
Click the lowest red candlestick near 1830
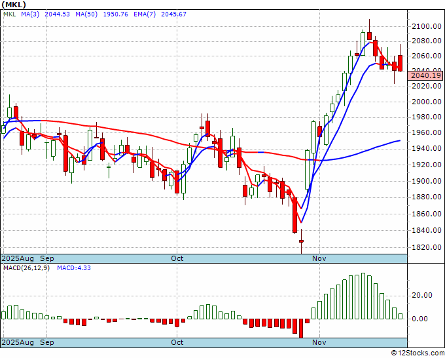coord(301,241)
